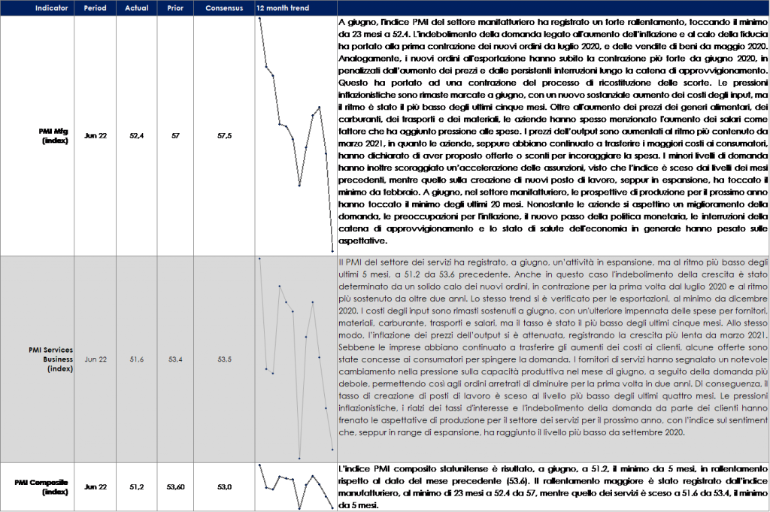Image resolution: width=770 pixels, height=512 pixels.
Task: Click the dimmed commentary text in the bottom row
Action: click(x=553, y=486)
